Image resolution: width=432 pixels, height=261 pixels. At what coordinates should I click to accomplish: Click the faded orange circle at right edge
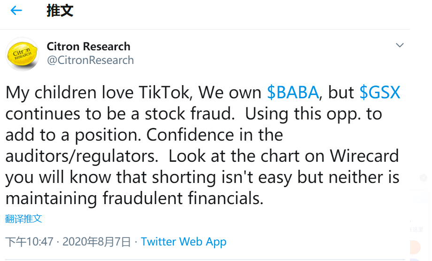click(416, 247)
